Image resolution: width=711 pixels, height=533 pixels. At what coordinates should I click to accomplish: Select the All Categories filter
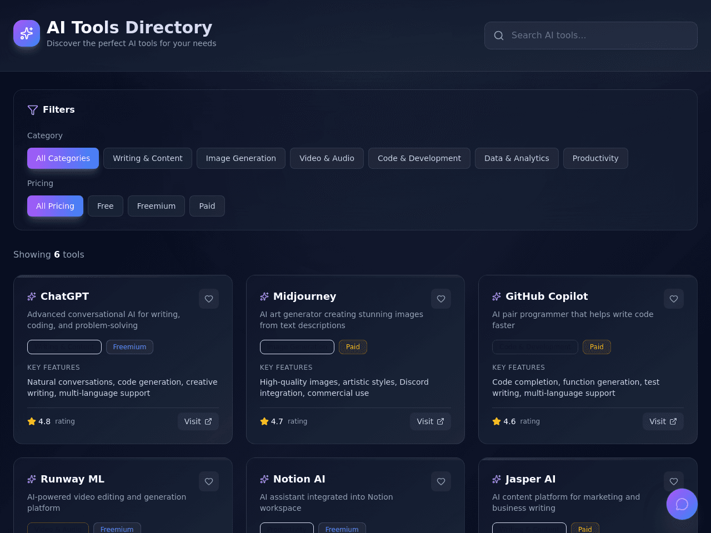(x=63, y=158)
